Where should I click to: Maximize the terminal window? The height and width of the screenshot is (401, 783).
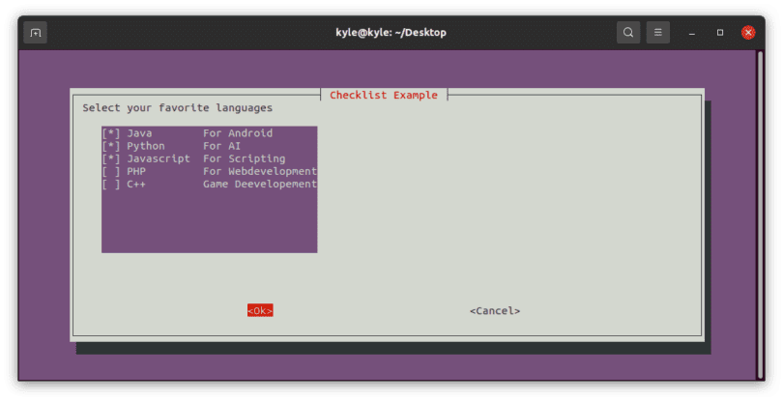point(720,33)
